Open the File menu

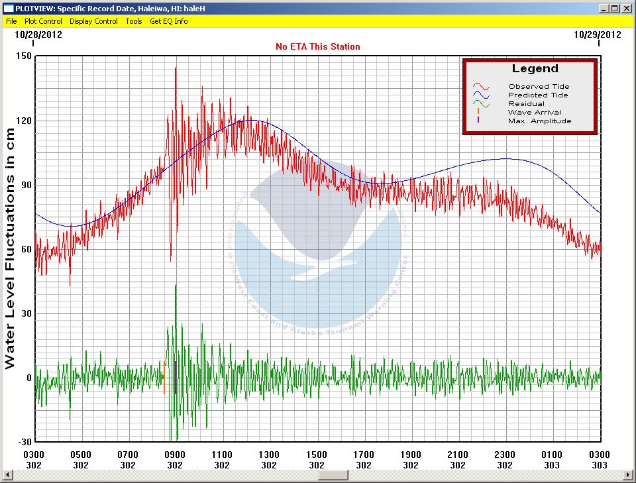coord(11,21)
